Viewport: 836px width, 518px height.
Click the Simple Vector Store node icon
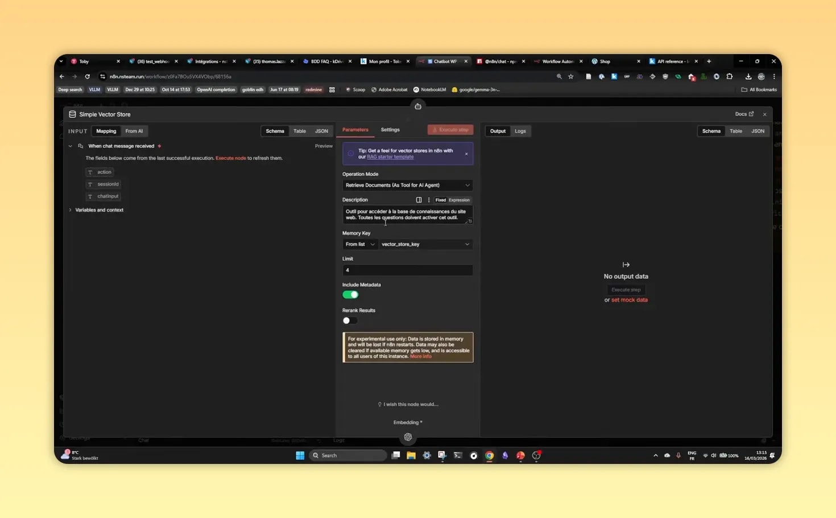[72, 114]
